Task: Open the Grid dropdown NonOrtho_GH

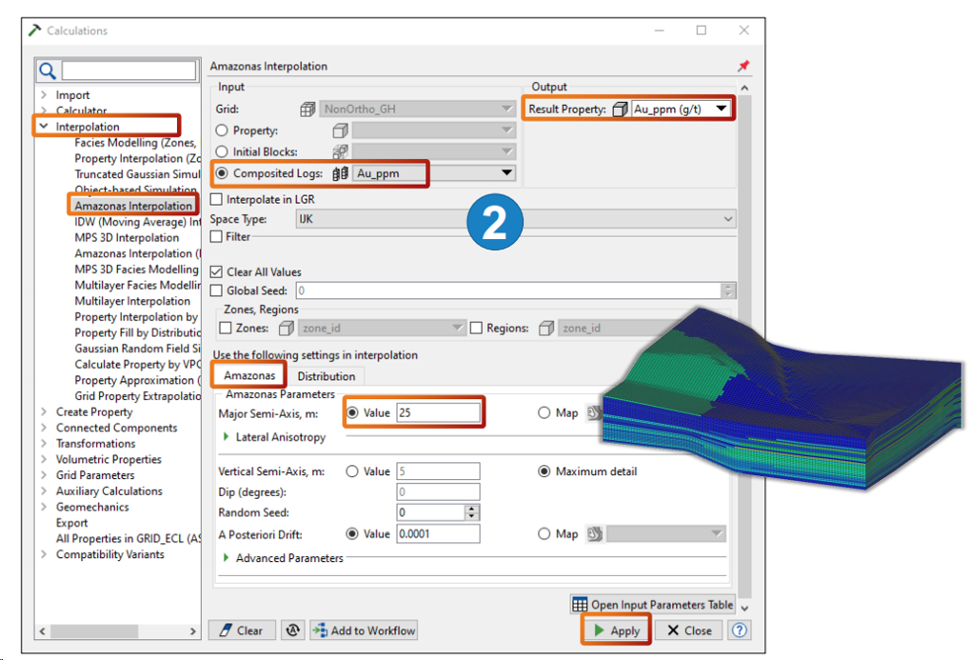Action: tap(418, 109)
